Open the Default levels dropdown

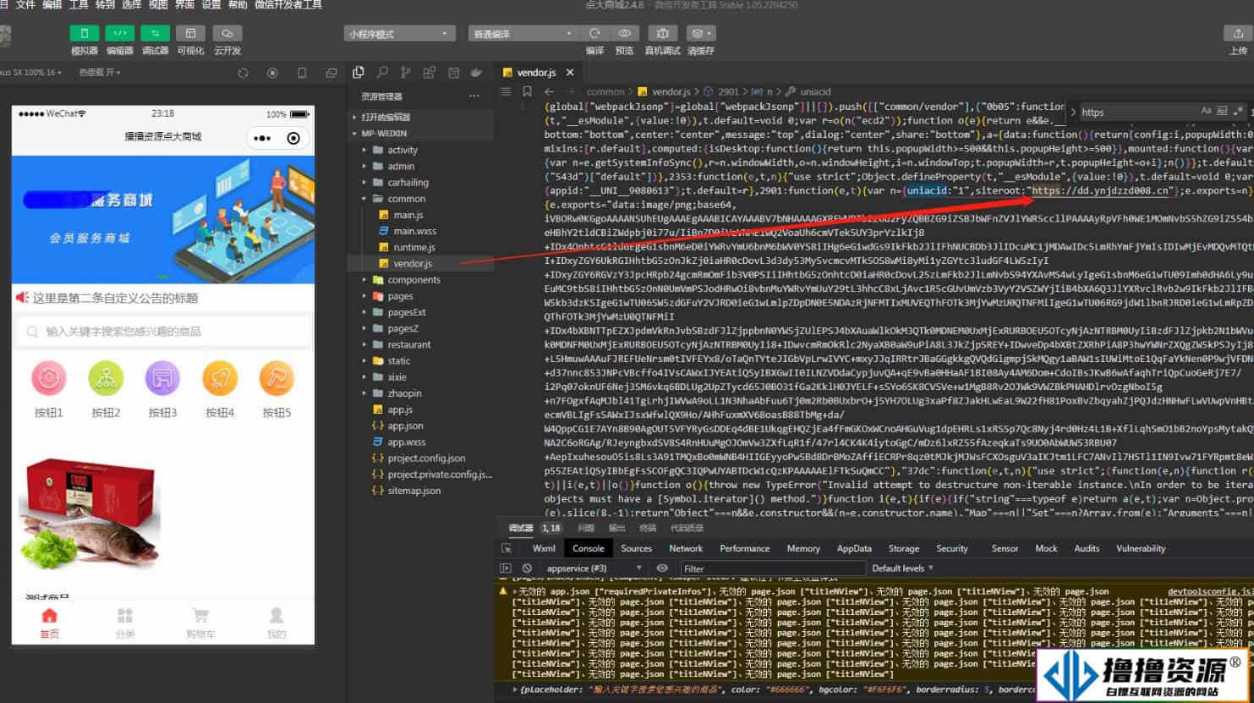[902, 568]
